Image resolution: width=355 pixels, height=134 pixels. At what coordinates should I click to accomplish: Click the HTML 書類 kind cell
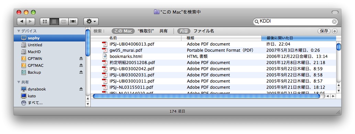(x=197, y=57)
